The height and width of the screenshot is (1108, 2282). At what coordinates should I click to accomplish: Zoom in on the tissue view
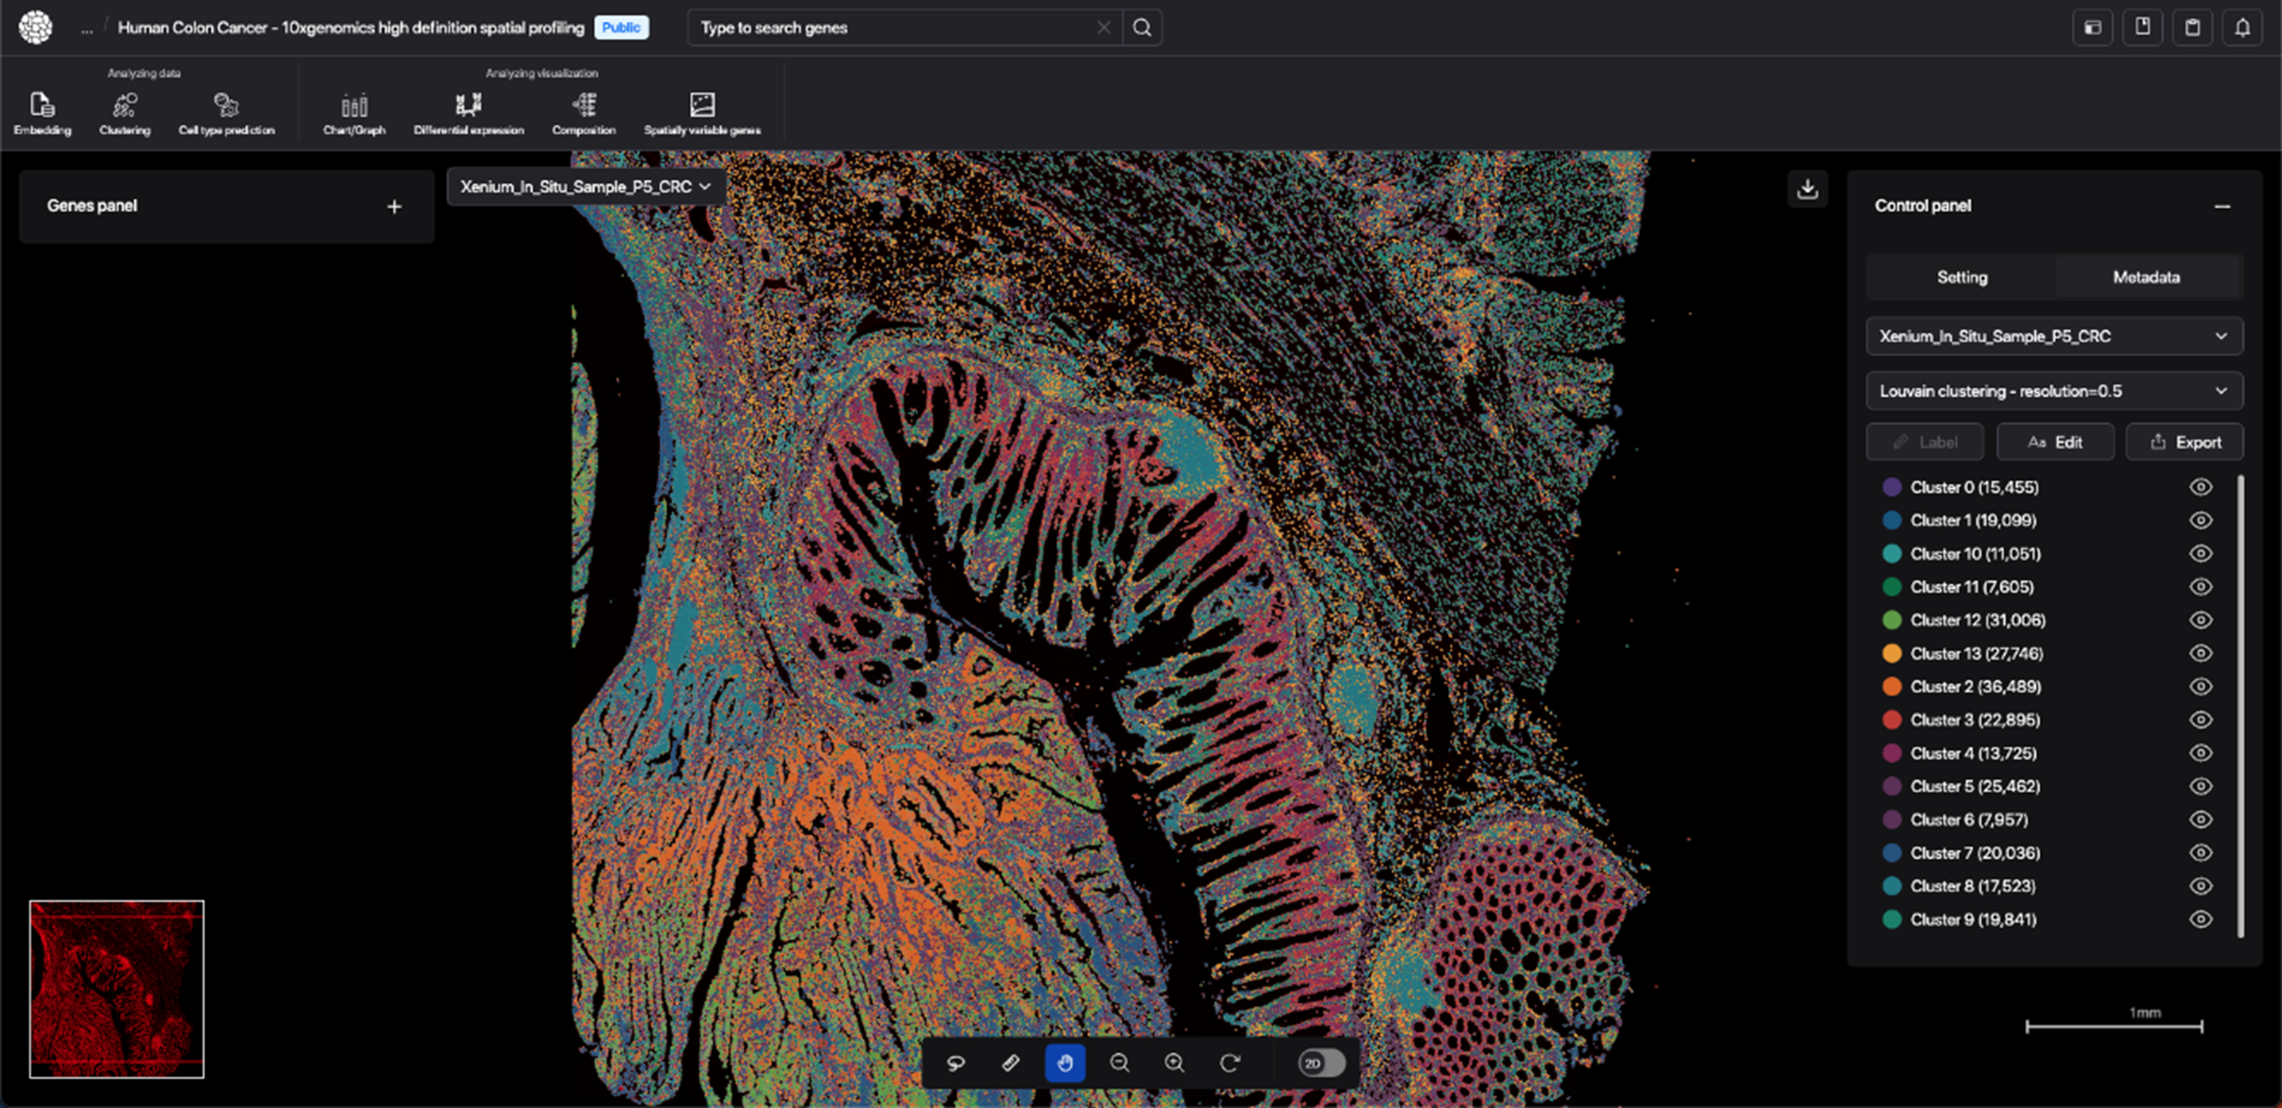click(x=1174, y=1063)
